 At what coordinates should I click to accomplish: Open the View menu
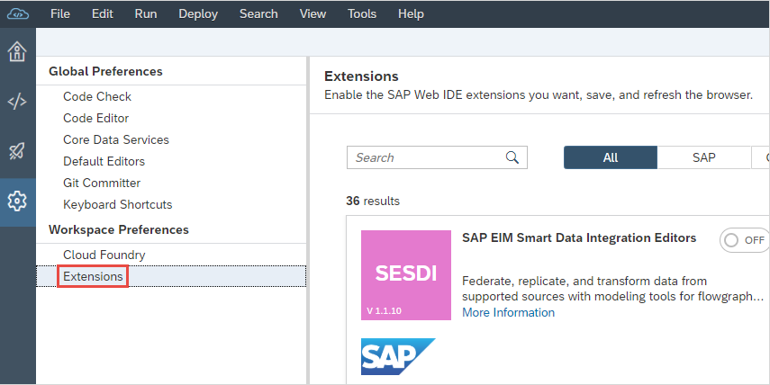coord(313,13)
